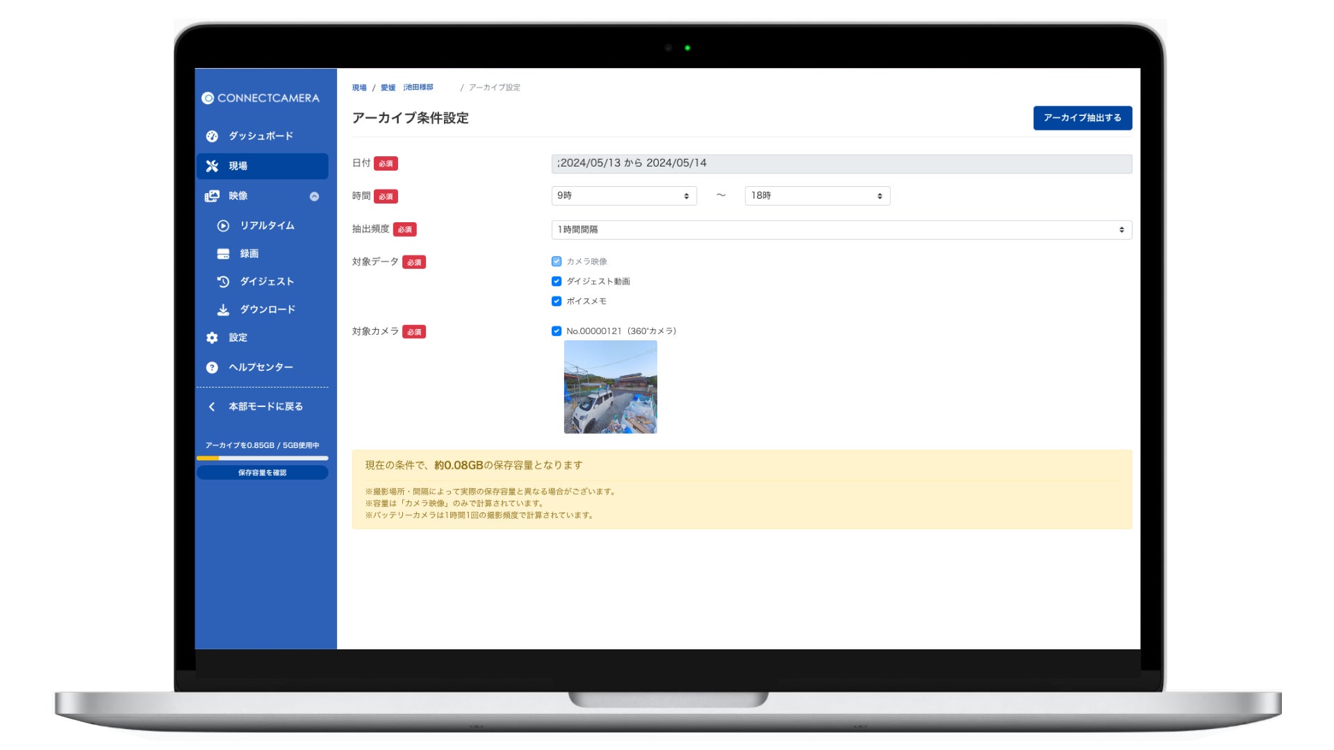The width and height of the screenshot is (1334, 750).
Task: Click the ヘルプセンター question mark icon
Action: (x=212, y=367)
